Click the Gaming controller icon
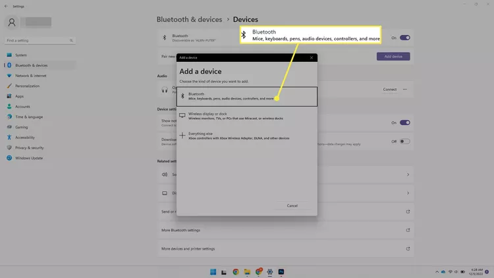 click(9, 127)
